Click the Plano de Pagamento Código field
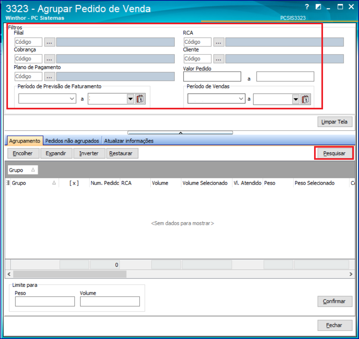This screenshot has height=339, width=359. (x=28, y=77)
